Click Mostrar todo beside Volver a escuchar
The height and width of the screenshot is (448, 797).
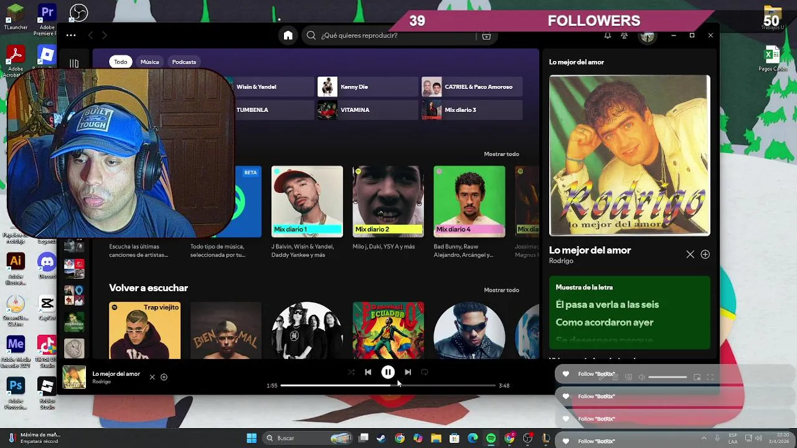[501, 290]
